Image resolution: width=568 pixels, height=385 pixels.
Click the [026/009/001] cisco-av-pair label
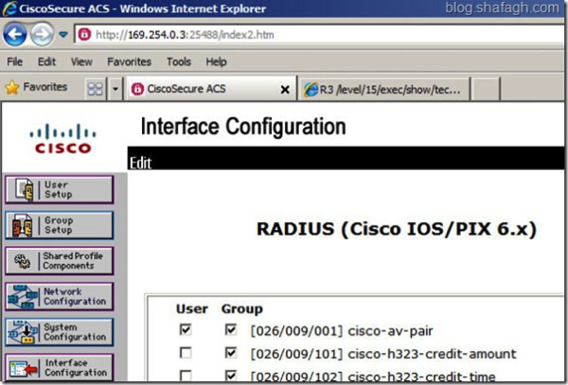[x=342, y=331]
